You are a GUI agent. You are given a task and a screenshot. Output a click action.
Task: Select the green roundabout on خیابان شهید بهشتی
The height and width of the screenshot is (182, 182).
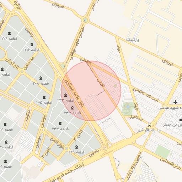(85, 20)
